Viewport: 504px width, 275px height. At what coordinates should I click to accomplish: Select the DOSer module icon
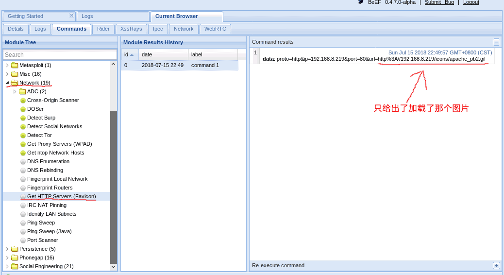(x=23, y=109)
